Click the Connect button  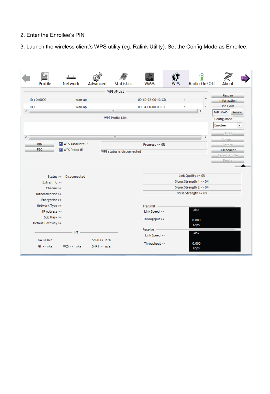[x=228, y=140]
